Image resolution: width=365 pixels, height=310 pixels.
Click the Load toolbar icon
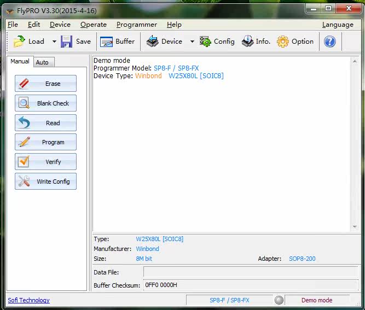tap(20, 42)
